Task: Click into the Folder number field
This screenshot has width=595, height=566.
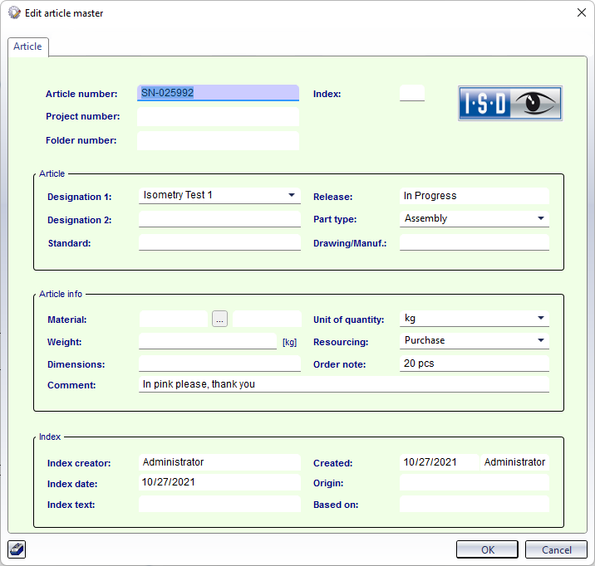Action: coord(218,140)
